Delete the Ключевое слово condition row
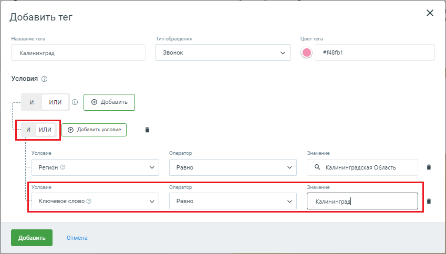The width and height of the screenshot is (446, 254). pos(429,201)
